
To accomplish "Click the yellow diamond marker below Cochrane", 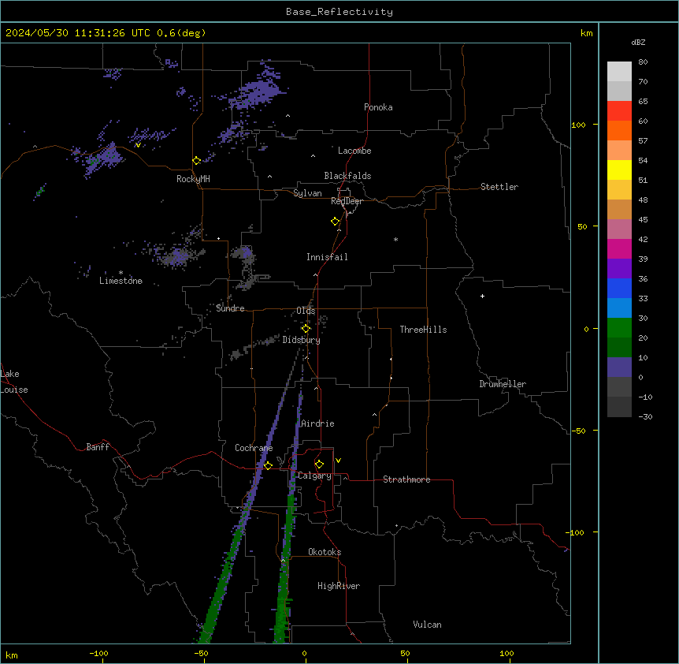I will point(268,465).
